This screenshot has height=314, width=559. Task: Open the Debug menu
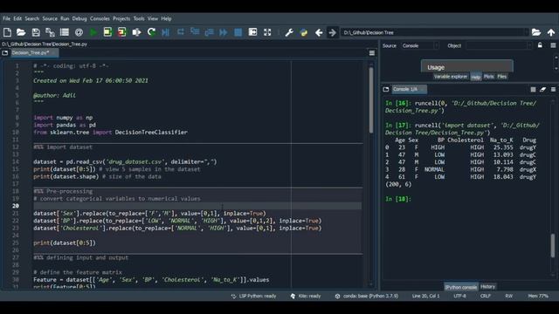(x=79, y=18)
